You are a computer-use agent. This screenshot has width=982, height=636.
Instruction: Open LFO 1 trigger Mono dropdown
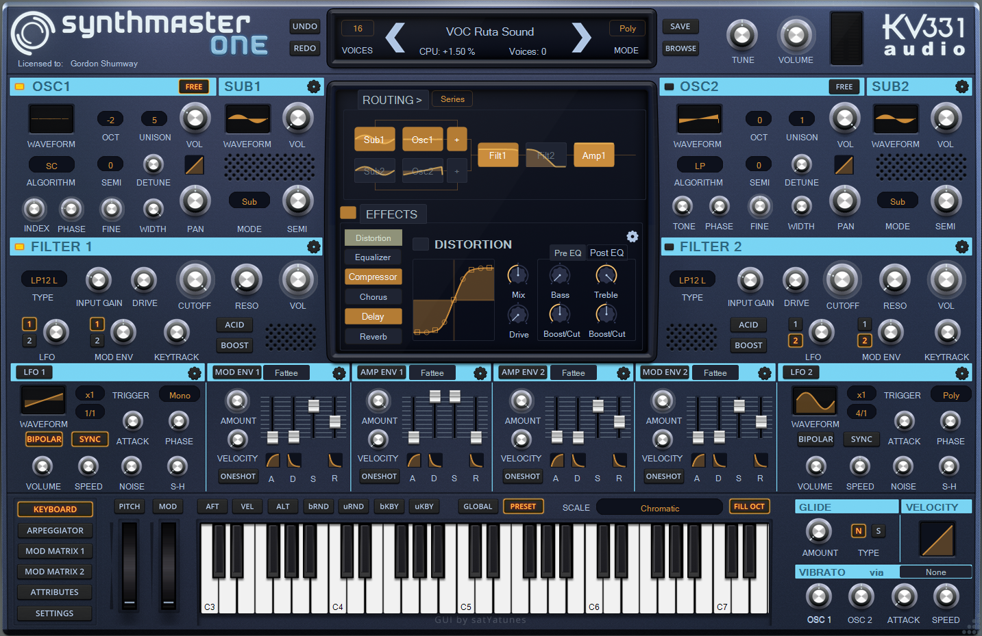tap(180, 395)
